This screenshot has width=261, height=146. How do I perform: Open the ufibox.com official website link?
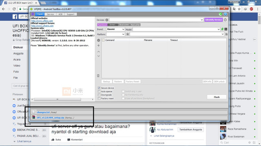tap(42, 21)
